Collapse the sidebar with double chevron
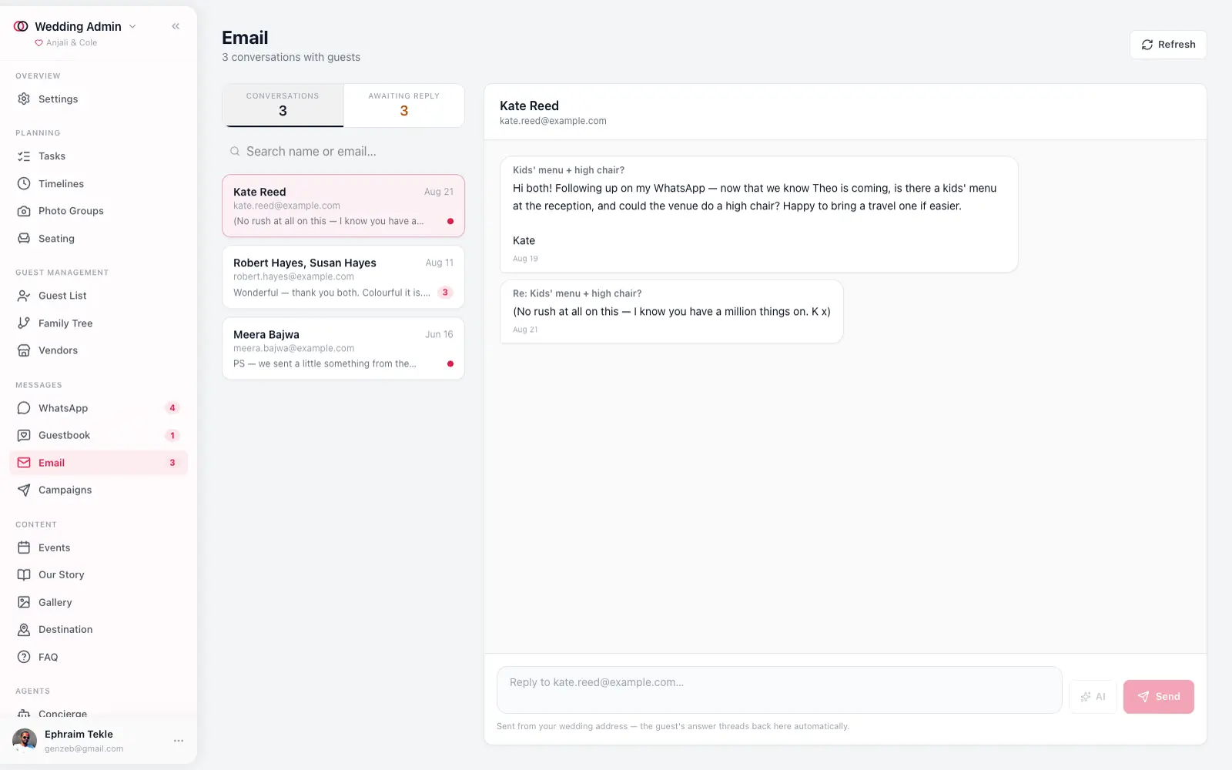 176,26
